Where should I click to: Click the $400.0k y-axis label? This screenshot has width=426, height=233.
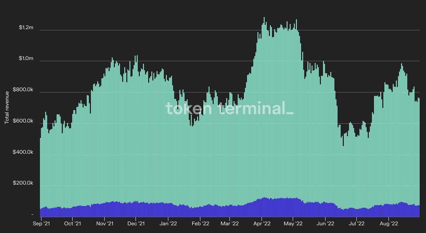pos(23,152)
